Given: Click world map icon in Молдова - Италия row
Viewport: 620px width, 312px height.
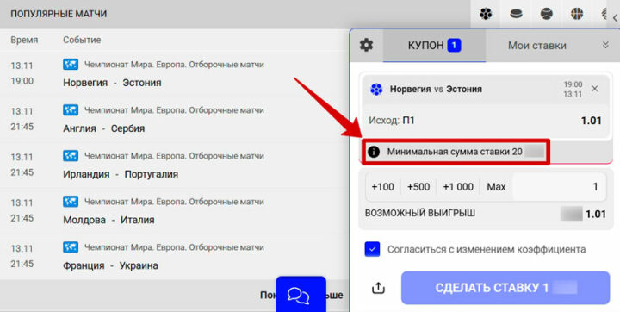Looking at the screenshot, I should (71, 202).
